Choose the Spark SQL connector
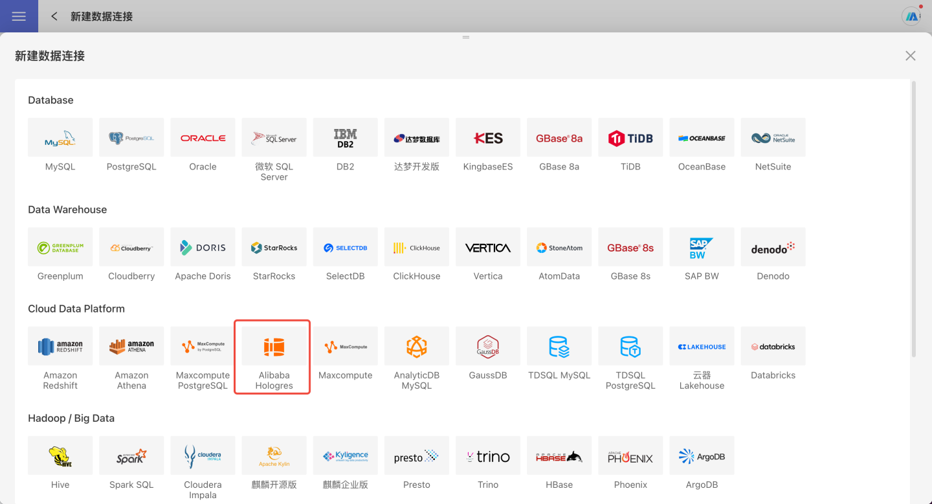Screen dimensions: 932x504 tap(131, 457)
